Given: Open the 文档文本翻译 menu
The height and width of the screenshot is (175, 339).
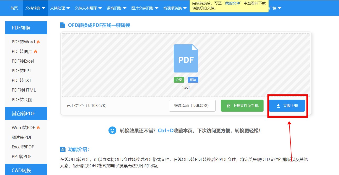Looking at the screenshot, I should click(x=88, y=8).
